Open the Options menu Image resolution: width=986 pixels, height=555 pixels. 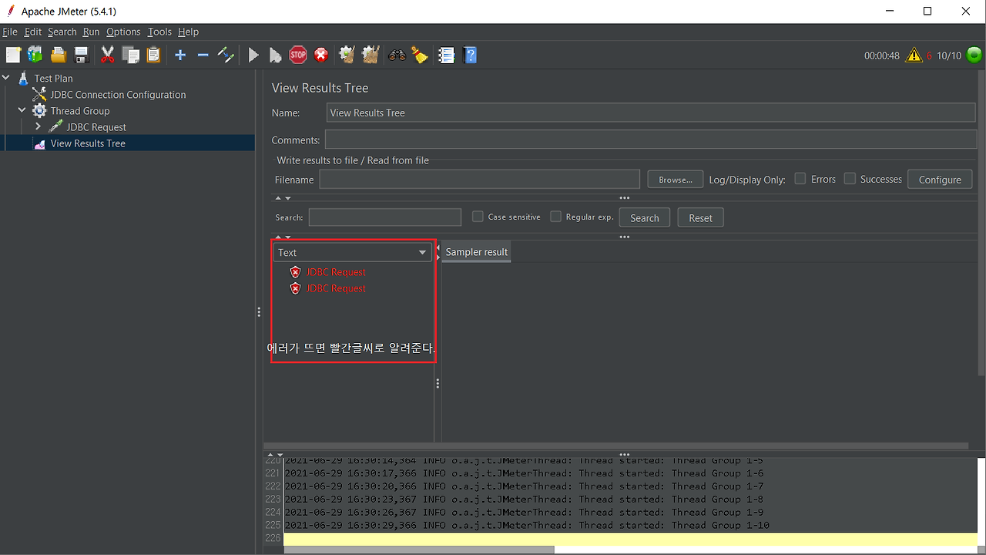[123, 32]
